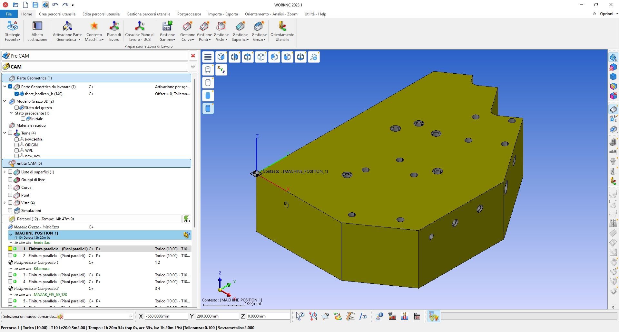This screenshot has height=332, width=619.
Task: Click the entità CAM (5) header
Action: point(96,163)
